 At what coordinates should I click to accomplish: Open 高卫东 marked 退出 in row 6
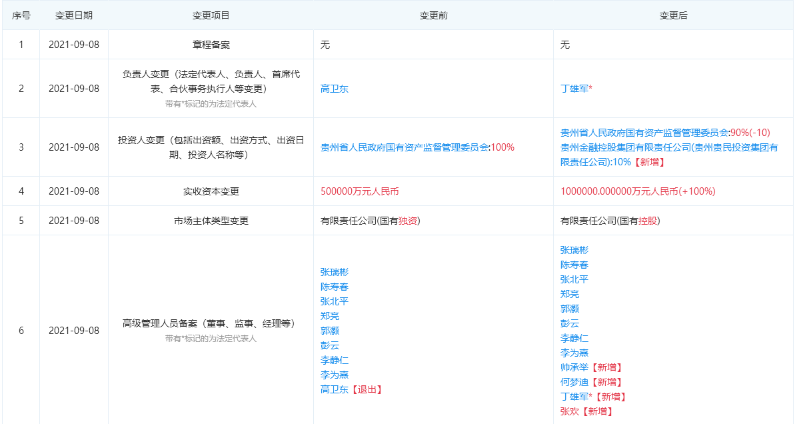(x=334, y=390)
